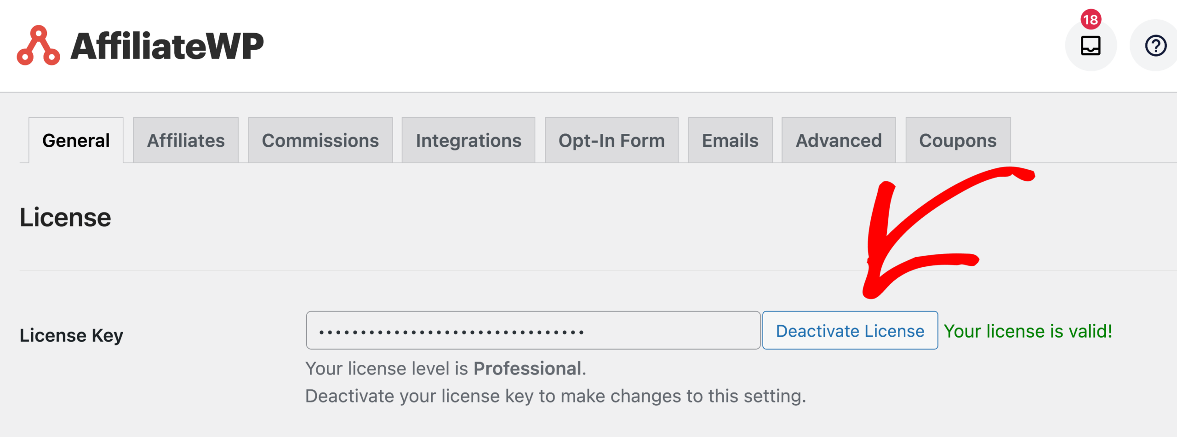Focus the License Key input field
1177x437 pixels.
(533, 331)
